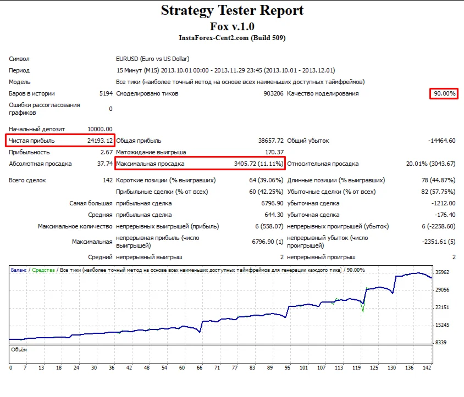The image size is (464, 397).
Task: Click the Ошибки рассогласования графиков label
Action: [x=45, y=109]
